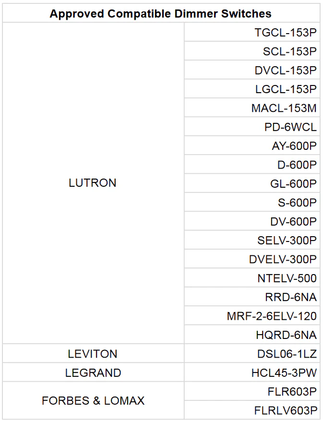Click the Approved Compatible Dimmer Switches header
The image size is (323, 422).
pos(161,13)
